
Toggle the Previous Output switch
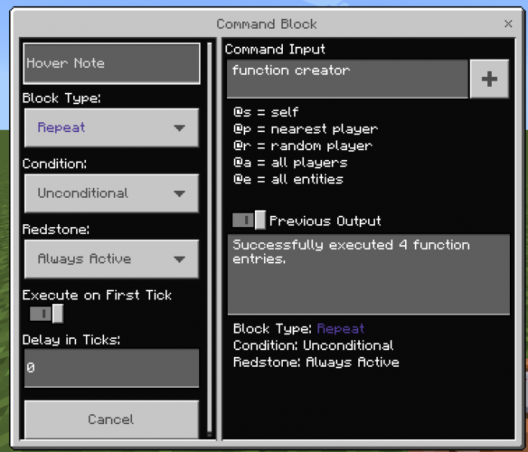click(249, 220)
